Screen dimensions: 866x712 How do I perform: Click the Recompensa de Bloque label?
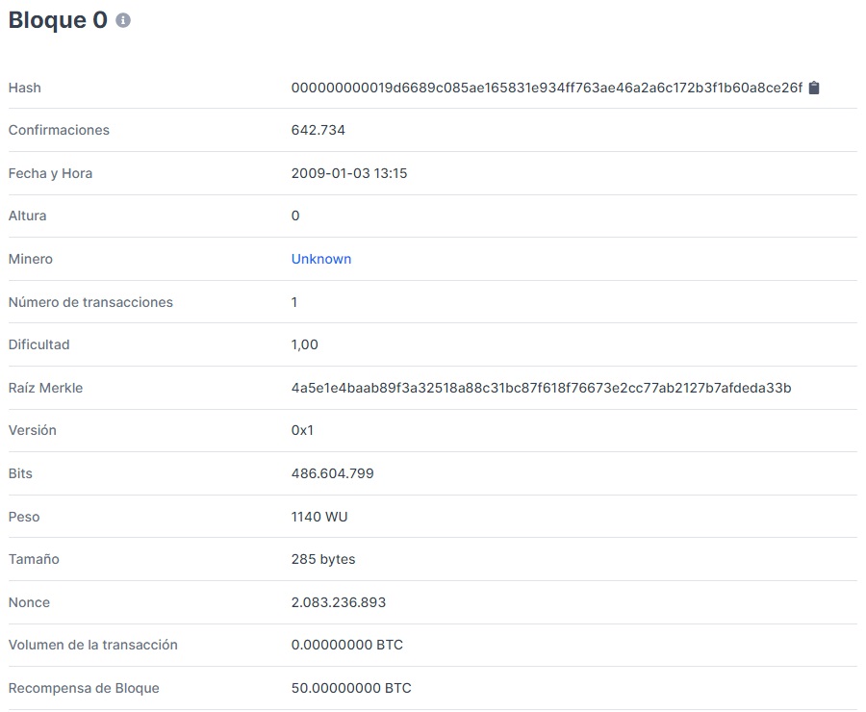[84, 688]
